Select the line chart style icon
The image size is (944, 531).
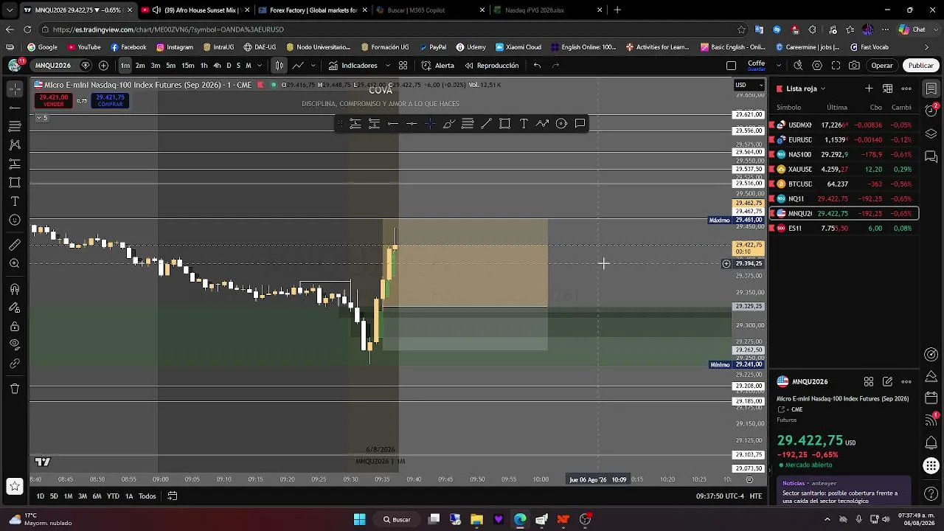[298, 66]
